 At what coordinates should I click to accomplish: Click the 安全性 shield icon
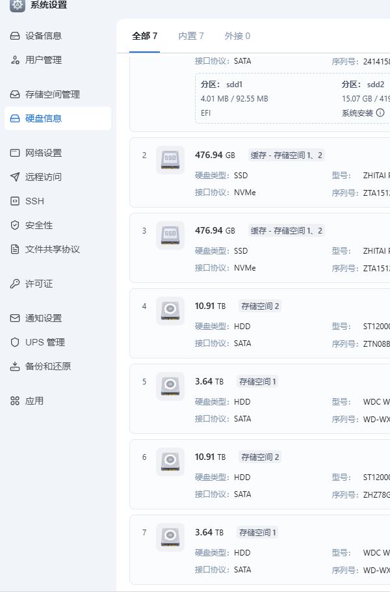coord(15,225)
